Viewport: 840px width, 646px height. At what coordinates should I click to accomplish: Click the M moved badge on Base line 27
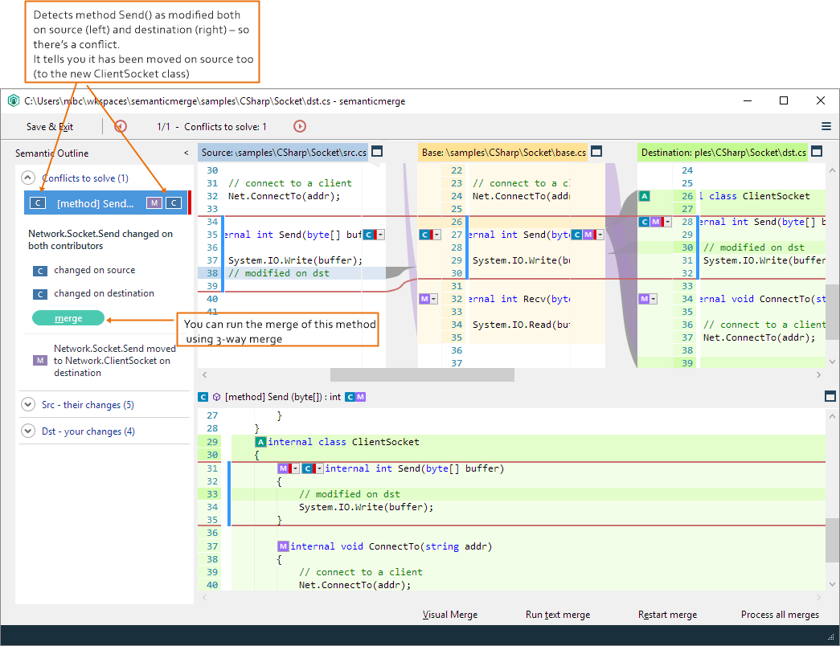(x=588, y=235)
